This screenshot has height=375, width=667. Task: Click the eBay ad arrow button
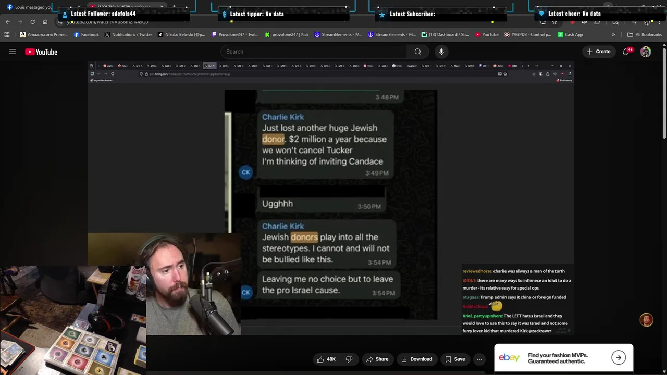(x=619, y=357)
